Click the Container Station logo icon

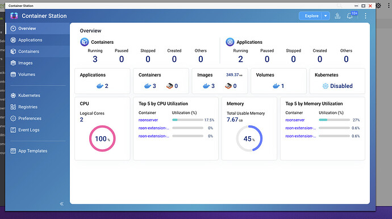click(x=14, y=16)
